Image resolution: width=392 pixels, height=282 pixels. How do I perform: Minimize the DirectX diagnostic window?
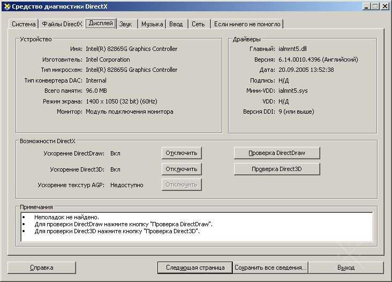click(x=366, y=6)
